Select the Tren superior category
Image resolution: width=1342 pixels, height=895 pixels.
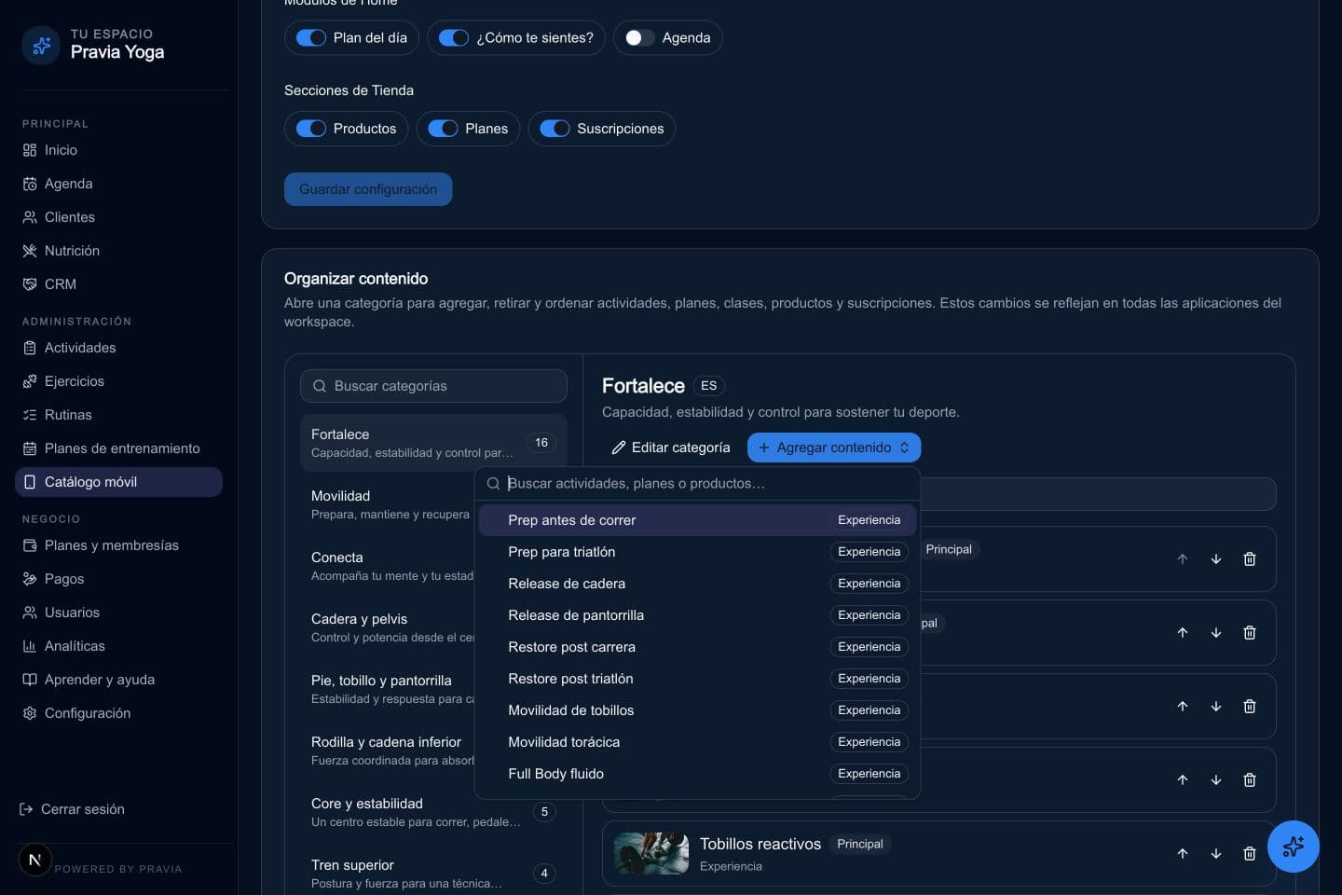point(433,874)
